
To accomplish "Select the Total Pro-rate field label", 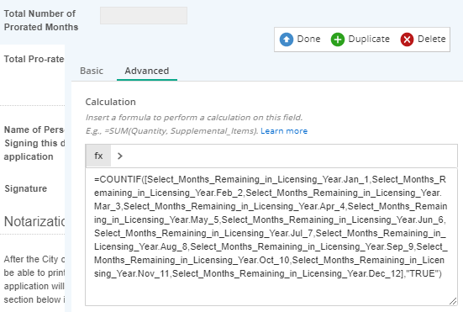I will pos(34,59).
